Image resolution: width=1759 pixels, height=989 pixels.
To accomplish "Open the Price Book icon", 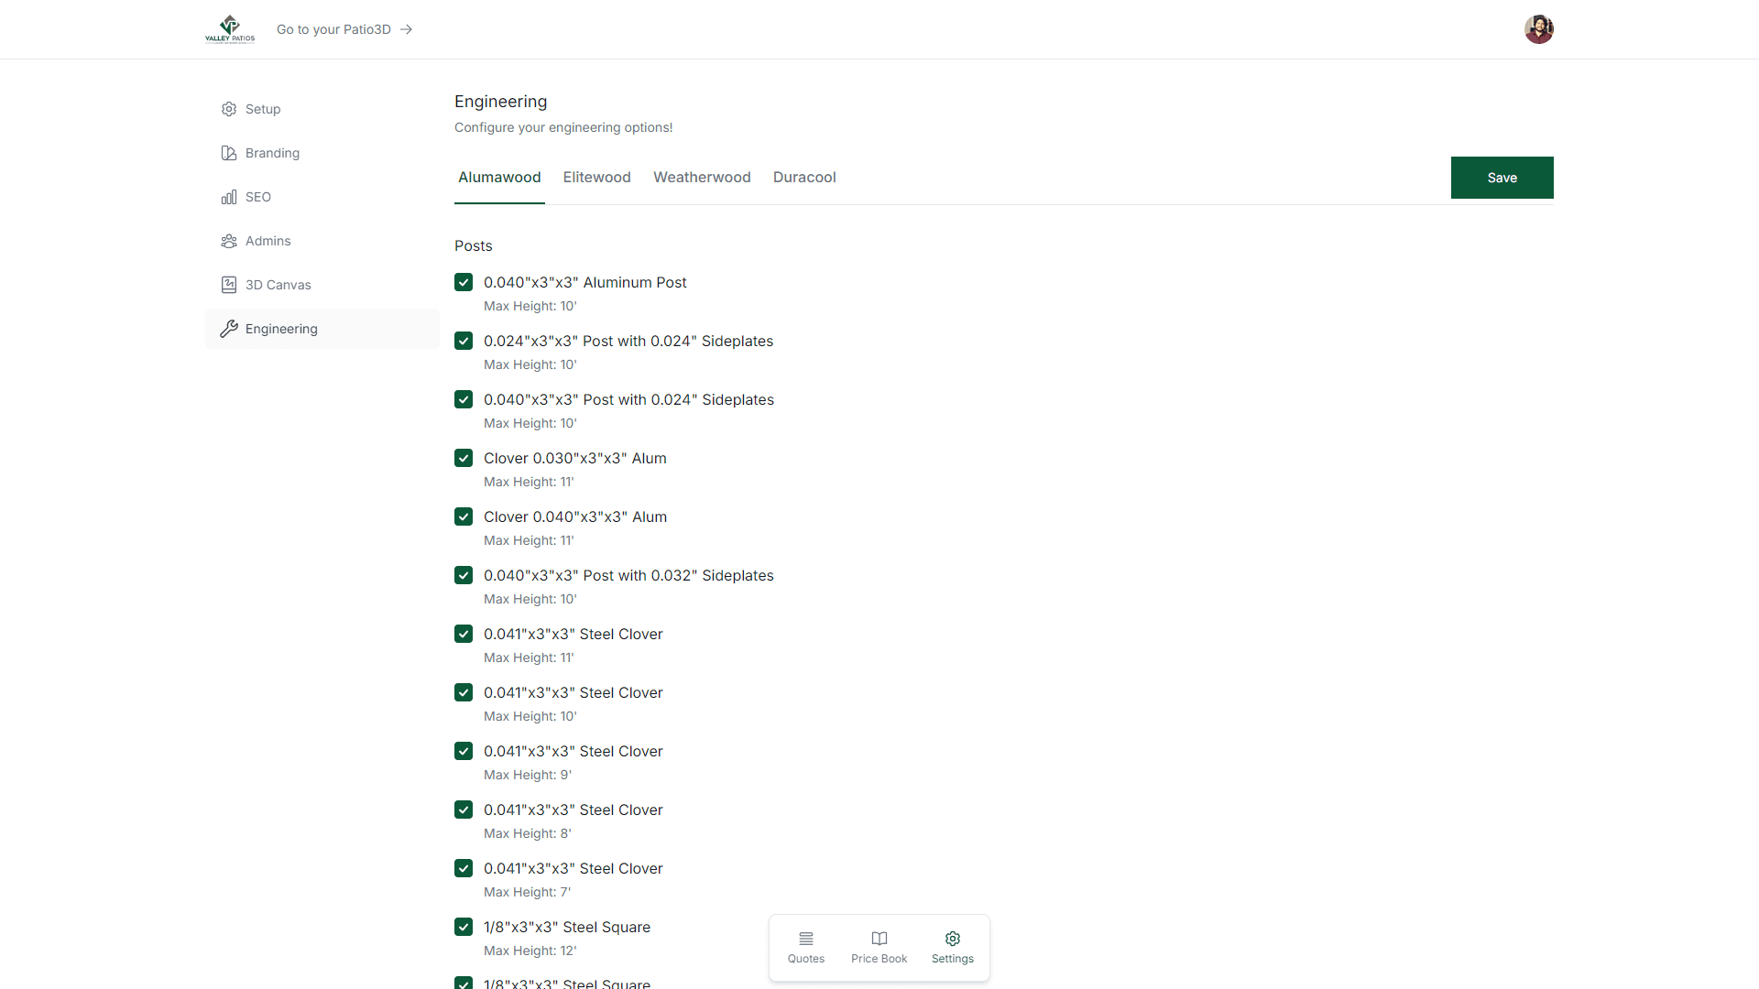I will pos(879,939).
